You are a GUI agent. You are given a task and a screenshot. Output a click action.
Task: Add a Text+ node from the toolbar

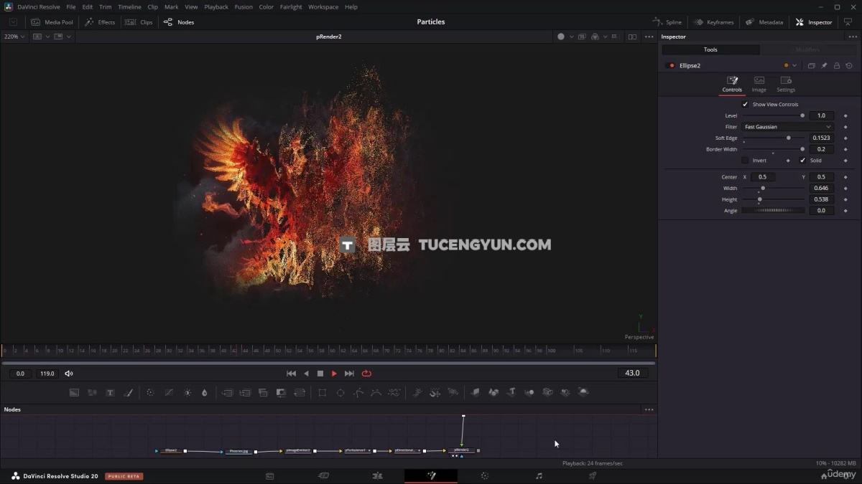click(110, 393)
